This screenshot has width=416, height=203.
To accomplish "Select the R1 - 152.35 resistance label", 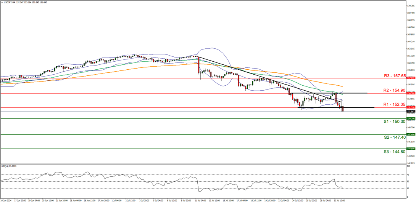I will [393, 104].
